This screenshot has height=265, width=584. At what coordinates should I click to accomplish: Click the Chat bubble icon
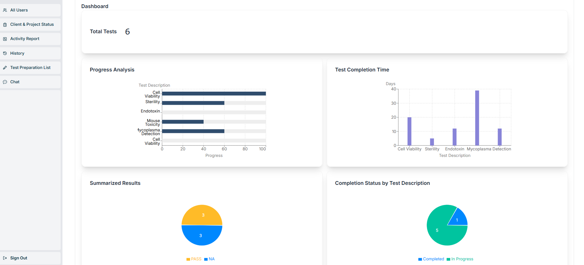click(5, 82)
